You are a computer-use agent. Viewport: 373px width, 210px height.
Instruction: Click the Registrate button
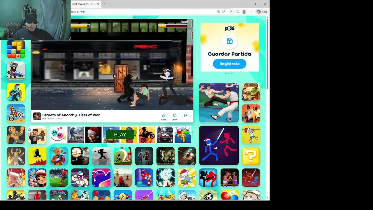click(229, 64)
